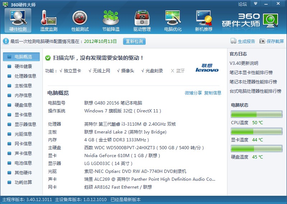This screenshot has height=204, width=287.
Task: Click the 联想 lenovo brand logo
Action: (x=207, y=68)
